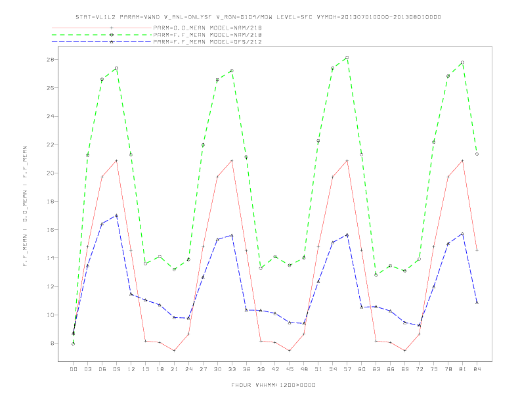Click the x-axis title FHOUR VHHMM:1200>0000
The width and height of the screenshot is (520, 402).
click(x=273, y=385)
